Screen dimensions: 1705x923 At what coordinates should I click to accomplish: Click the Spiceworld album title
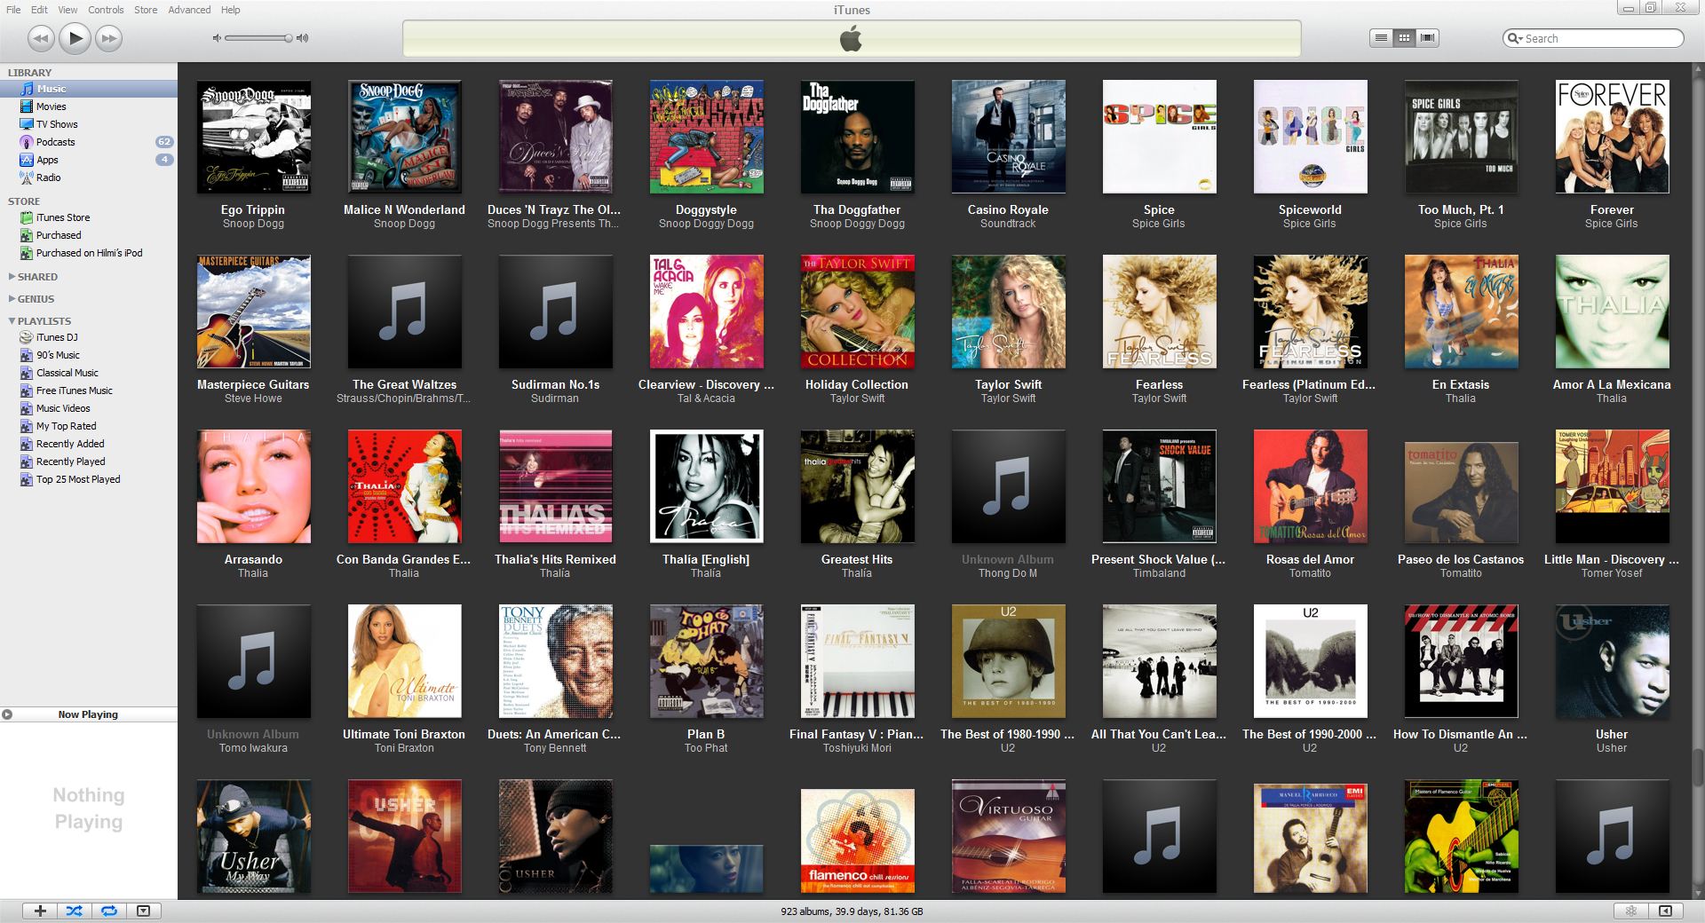[1310, 209]
